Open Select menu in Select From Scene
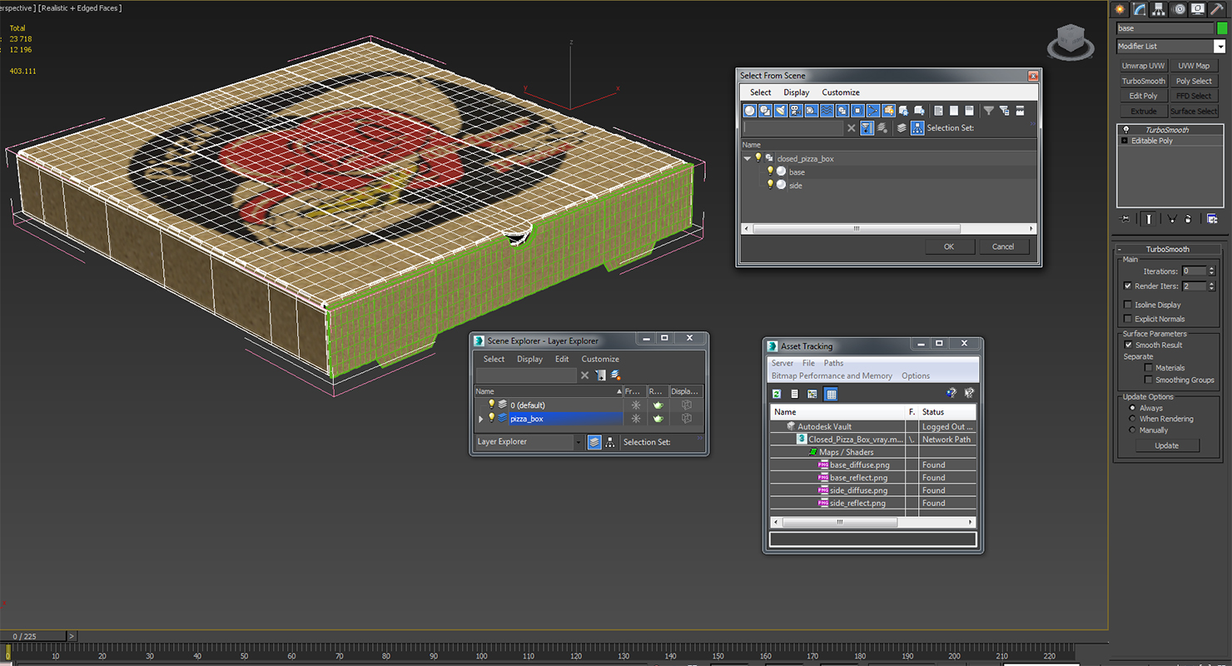Image resolution: width=1232 pixels, height=666 pixels. (761, 92)
